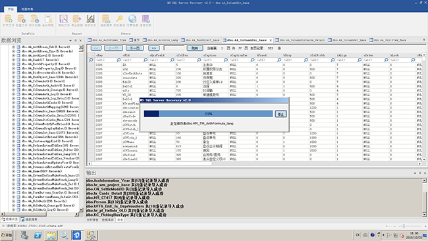Click the database info icon in DataFile

(x=35, y=19)
